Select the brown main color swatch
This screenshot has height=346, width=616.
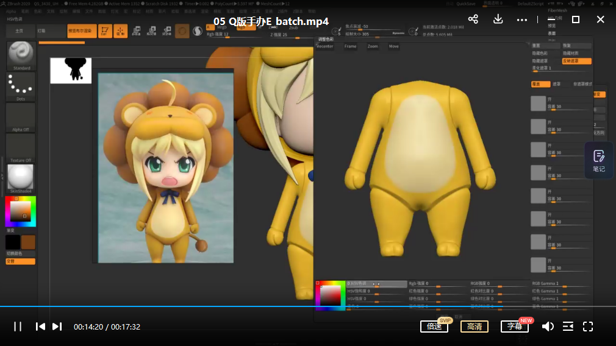[28, 242]
